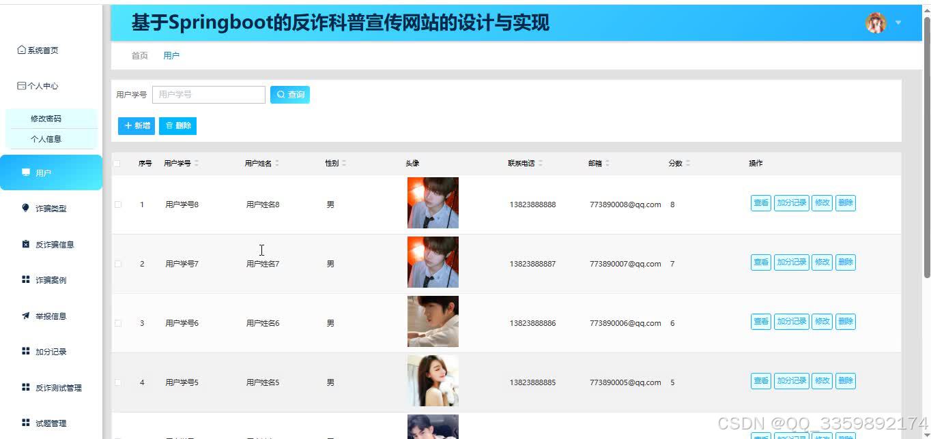
Task: Click the 操作 column header
Action: [756, 164]
